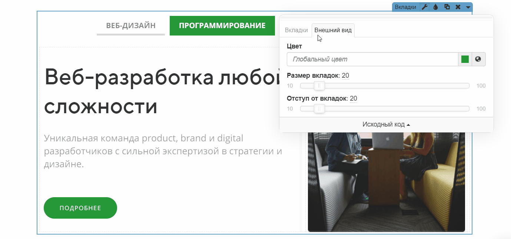
Task: Switch to the Вкладки settings tab
Action: 296,30
